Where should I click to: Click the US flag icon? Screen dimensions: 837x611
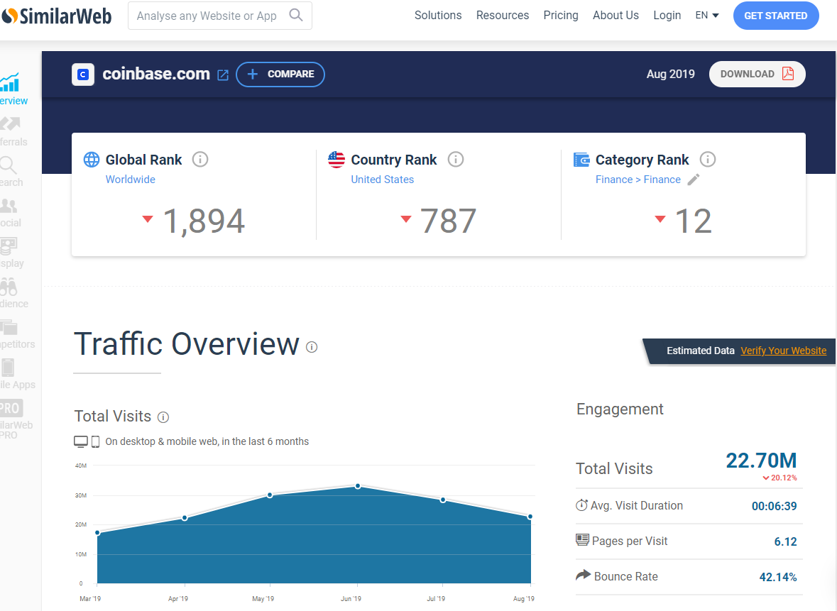(337, 160)
